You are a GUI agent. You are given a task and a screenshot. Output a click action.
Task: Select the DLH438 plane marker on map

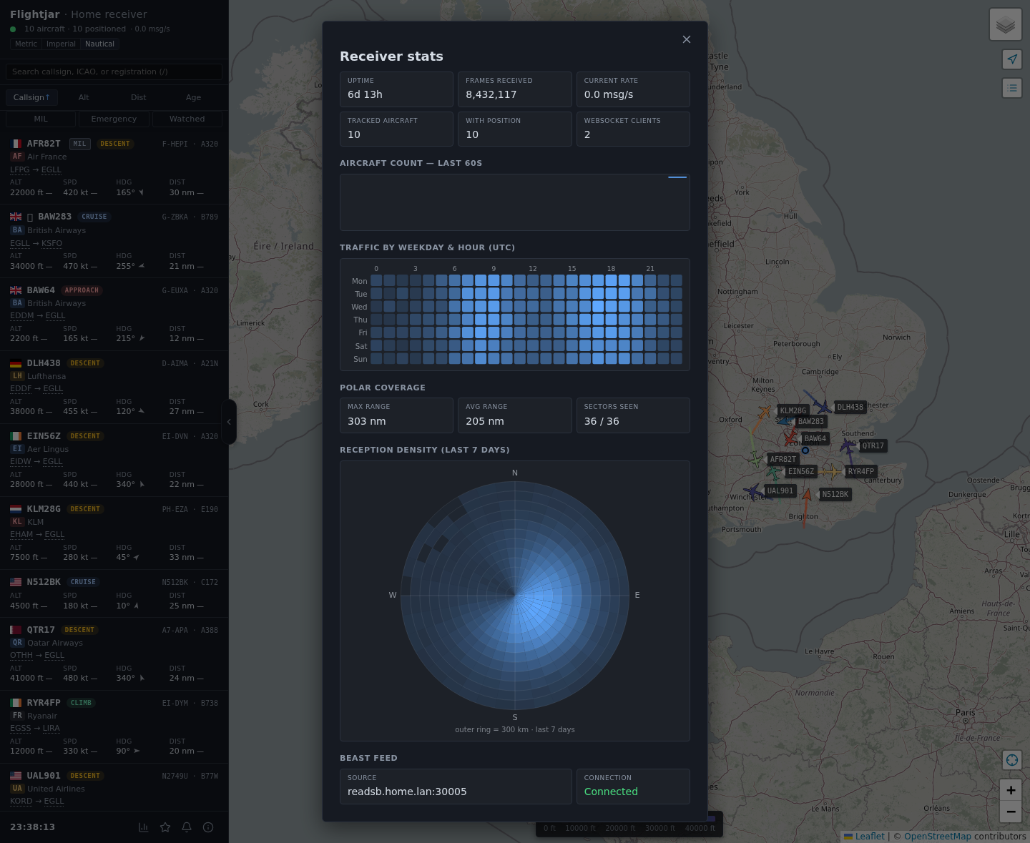click(x=824, y=407)
